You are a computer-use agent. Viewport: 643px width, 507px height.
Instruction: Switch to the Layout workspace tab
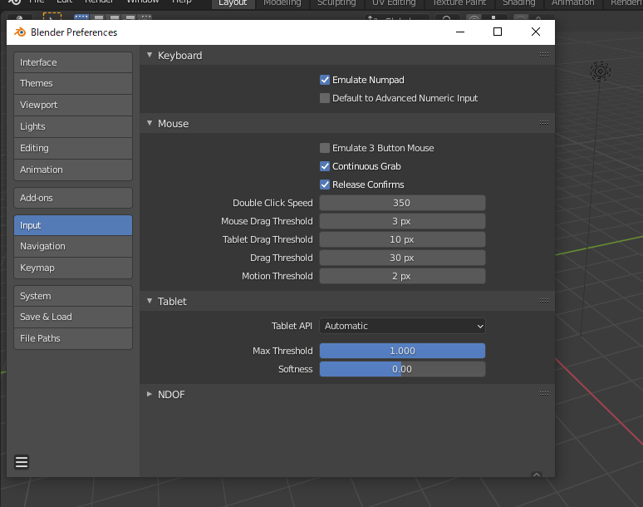point(233,3)
